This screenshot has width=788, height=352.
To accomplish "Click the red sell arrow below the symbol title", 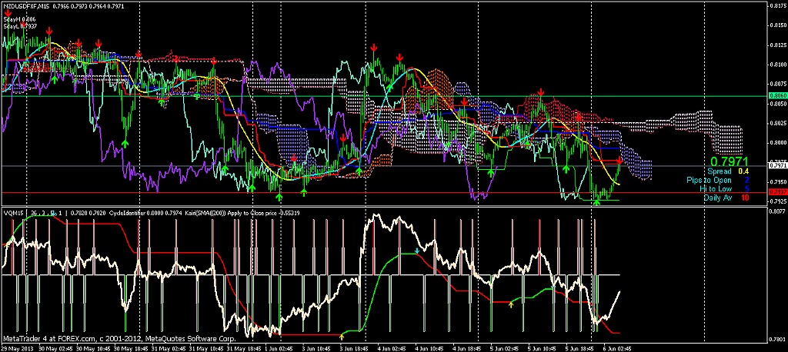I will [8, 14].
